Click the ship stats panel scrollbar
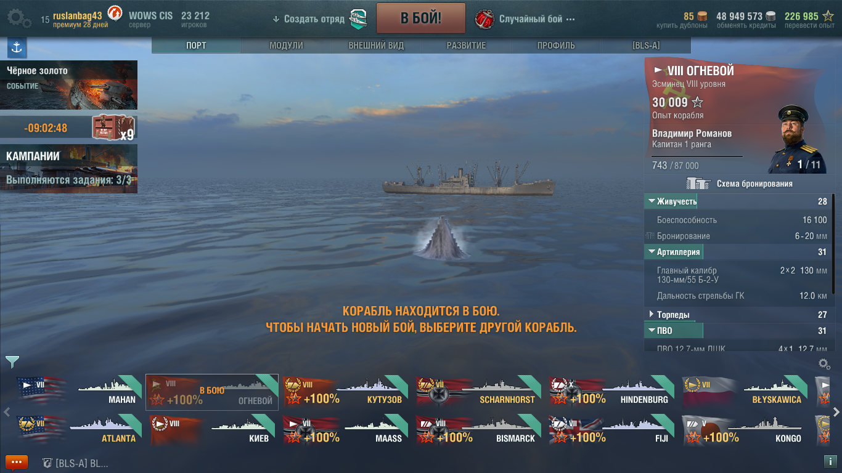 pyautogui.click(x=834, y=271)
